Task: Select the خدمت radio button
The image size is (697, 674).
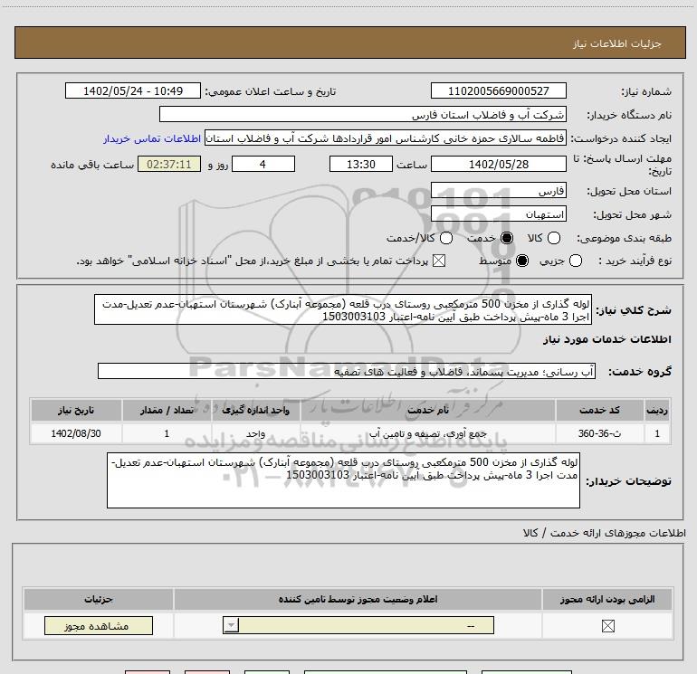Action: point(507,238)
